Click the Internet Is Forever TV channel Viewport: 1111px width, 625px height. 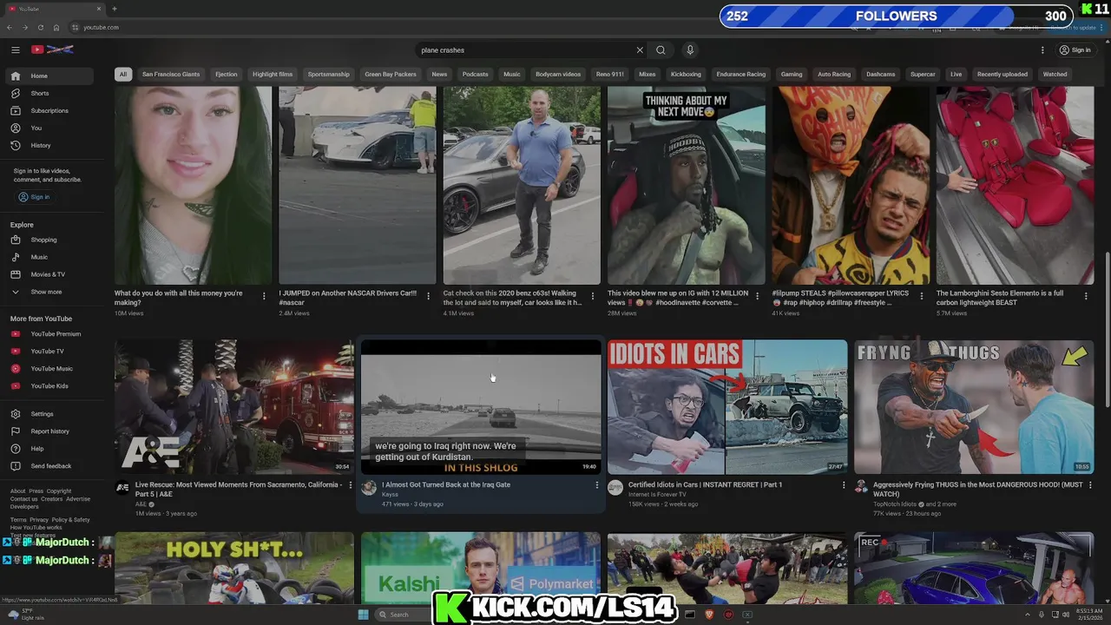(x=657, y=494)
